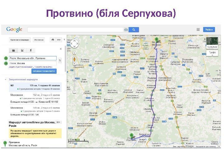Viewport: 224px width, 168px height.
Task: Open the My places button
Action: [39, 40]
